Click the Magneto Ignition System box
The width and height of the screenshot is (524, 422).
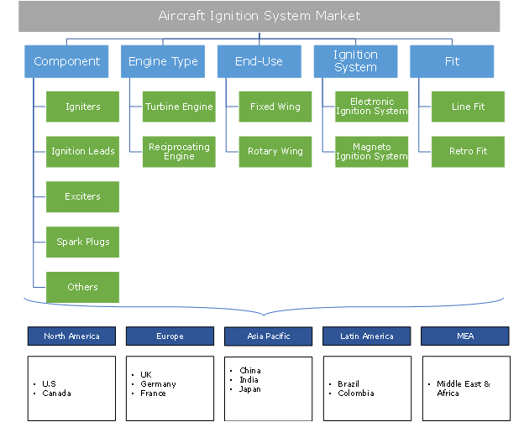coord(371,151)
